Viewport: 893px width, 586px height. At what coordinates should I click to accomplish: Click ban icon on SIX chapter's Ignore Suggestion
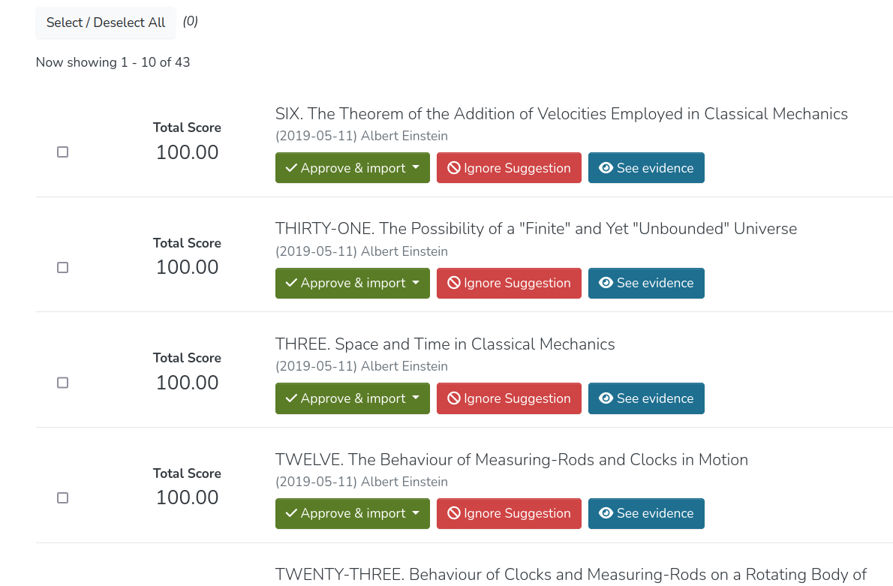coord(454,168)
